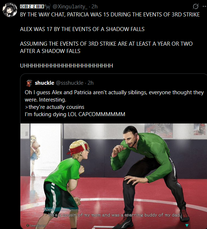Open the @ssshuckle handle link

[70, 83]
